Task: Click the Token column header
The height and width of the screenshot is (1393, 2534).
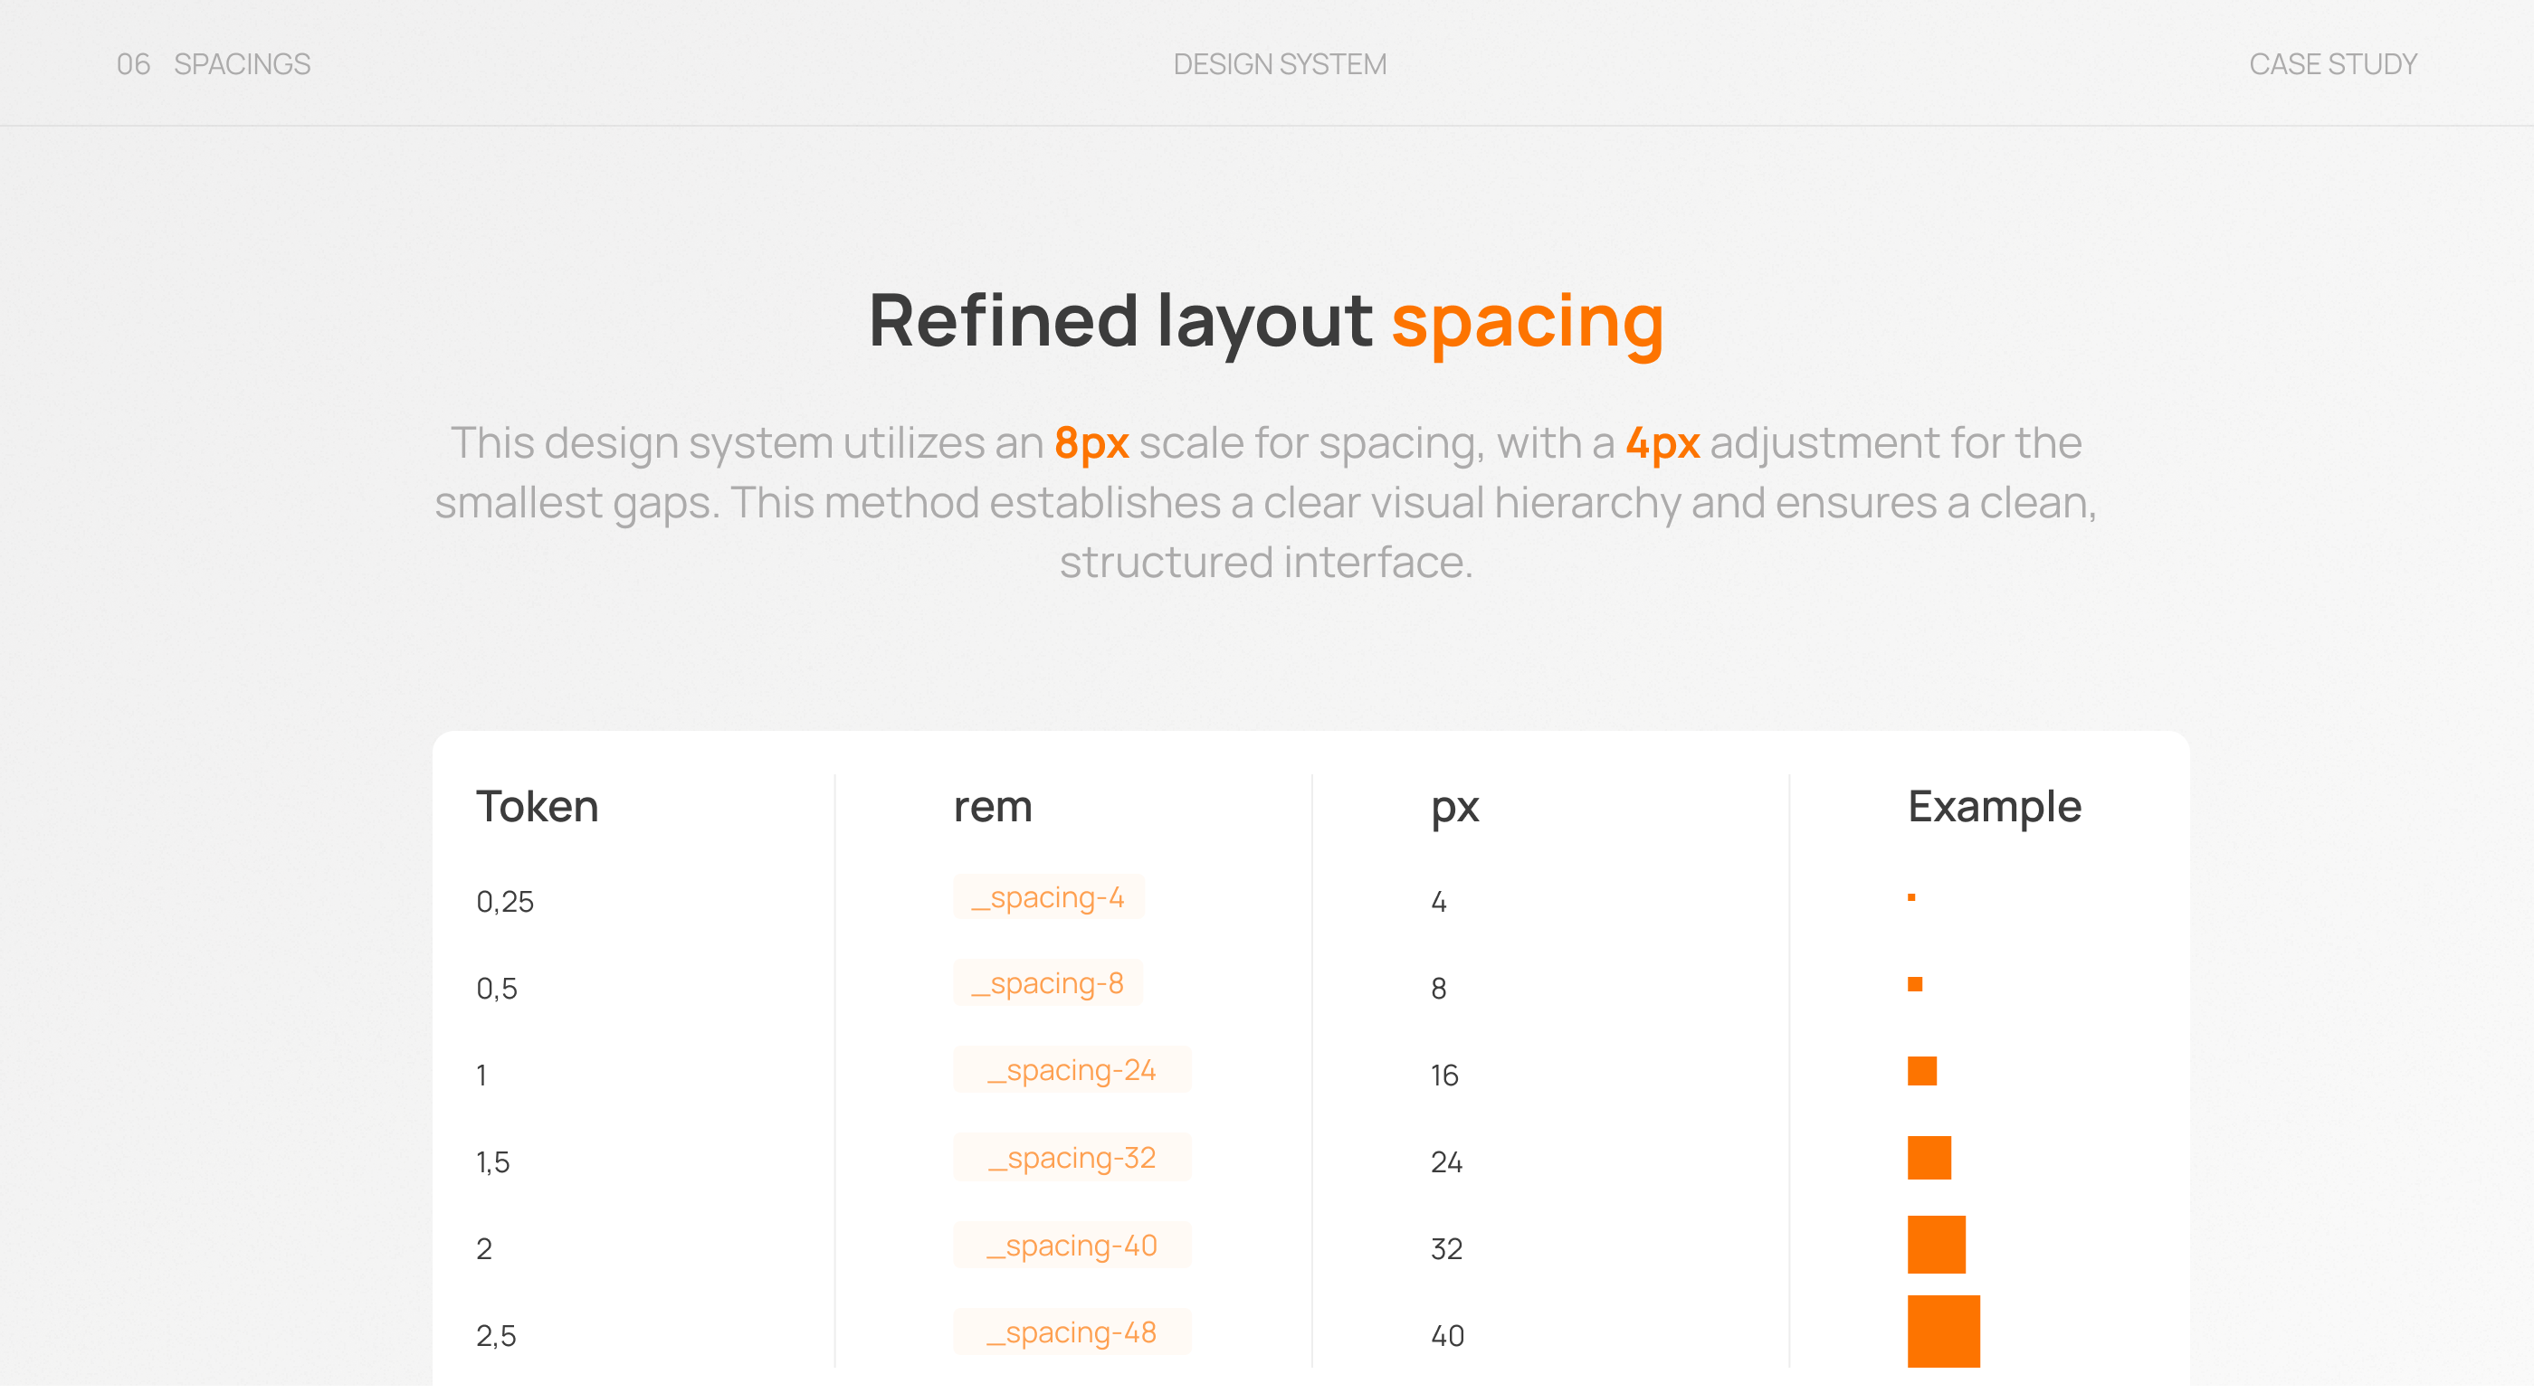Action: 537,806
